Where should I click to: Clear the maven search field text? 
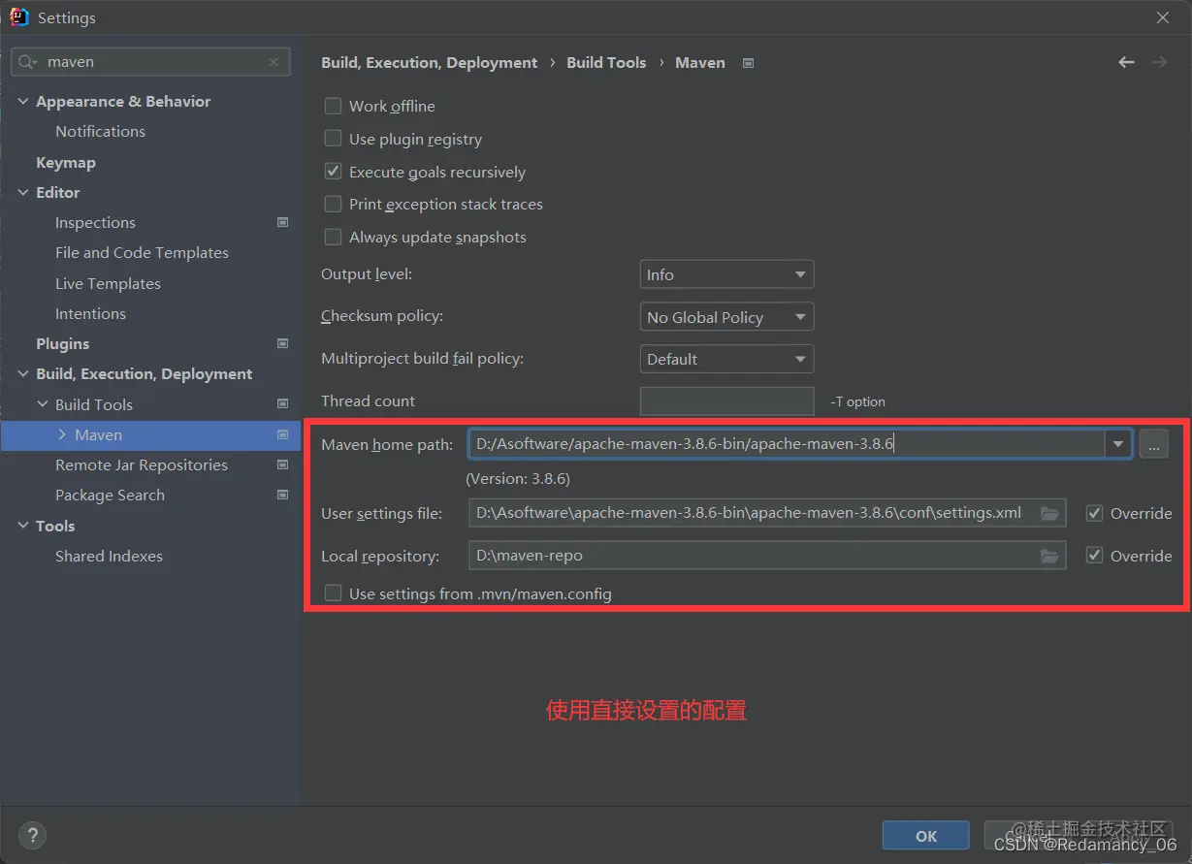(274, 61)
